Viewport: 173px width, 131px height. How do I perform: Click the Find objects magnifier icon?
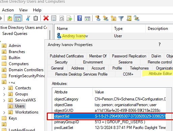coord(129,18)
